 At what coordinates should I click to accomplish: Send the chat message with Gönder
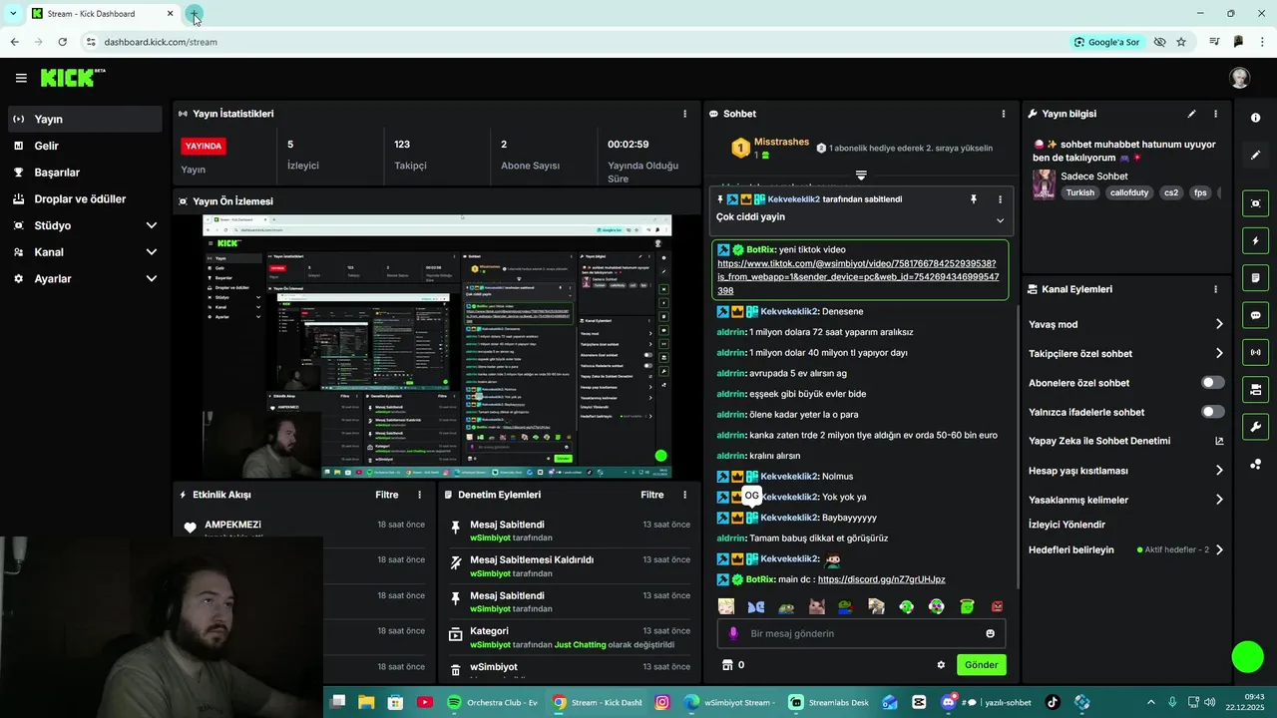(981, 665)
